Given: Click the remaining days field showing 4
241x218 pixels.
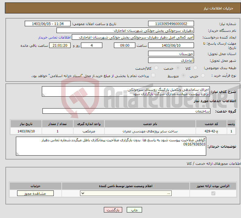Looking at the screenshot, I should [92, 45].
